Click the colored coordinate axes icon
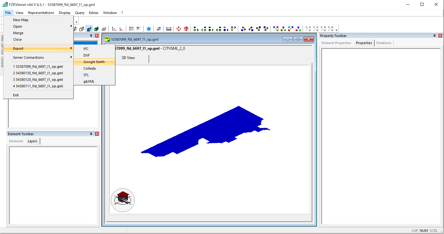444x234 pixels. click(x=114, y=29)
